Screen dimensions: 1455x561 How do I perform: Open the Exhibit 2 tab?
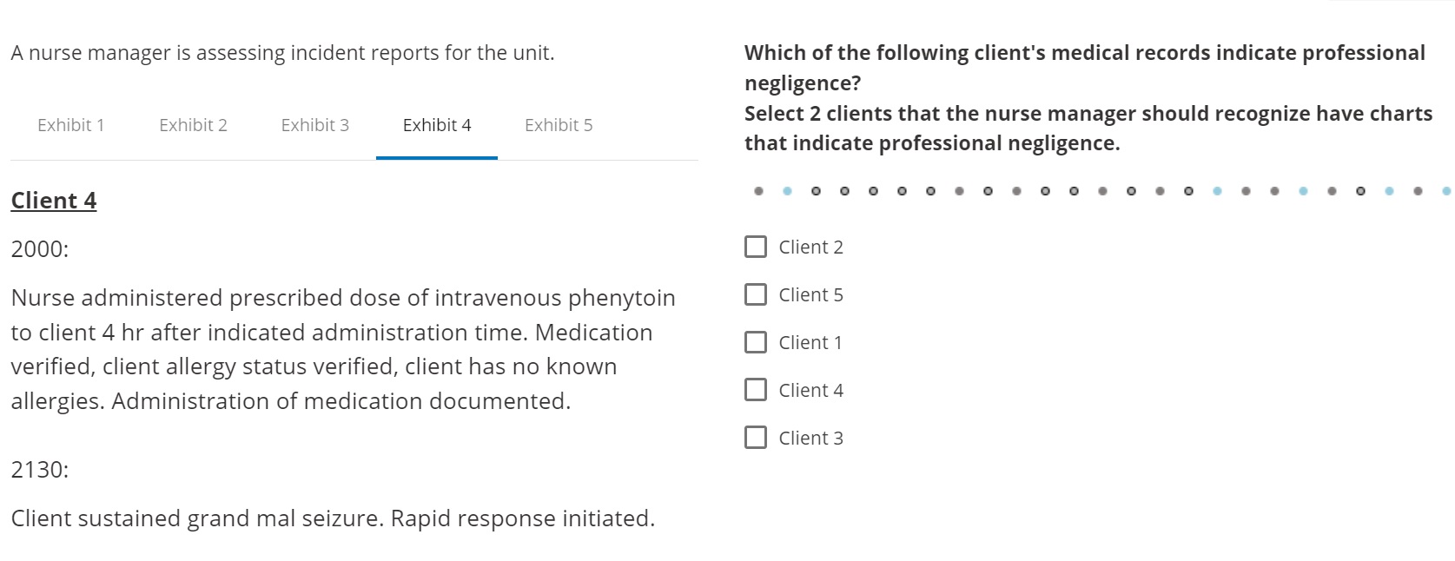[193, 126]
